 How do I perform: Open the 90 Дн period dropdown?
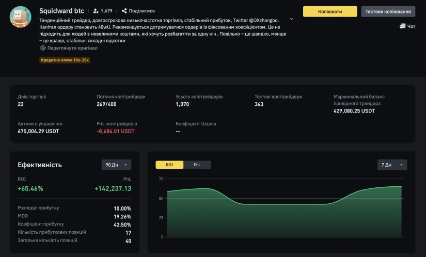point(116,165)
